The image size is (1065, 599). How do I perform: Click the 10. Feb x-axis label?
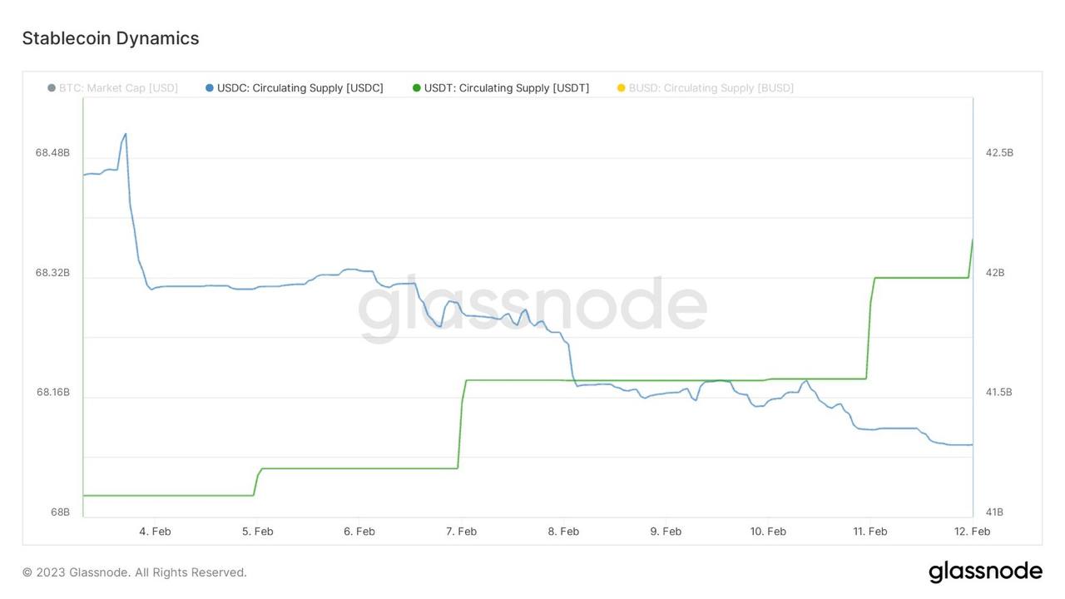pos(768,531)
